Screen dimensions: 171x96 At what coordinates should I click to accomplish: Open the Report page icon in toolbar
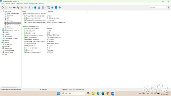pyautogui.click(x=6, y=7)
